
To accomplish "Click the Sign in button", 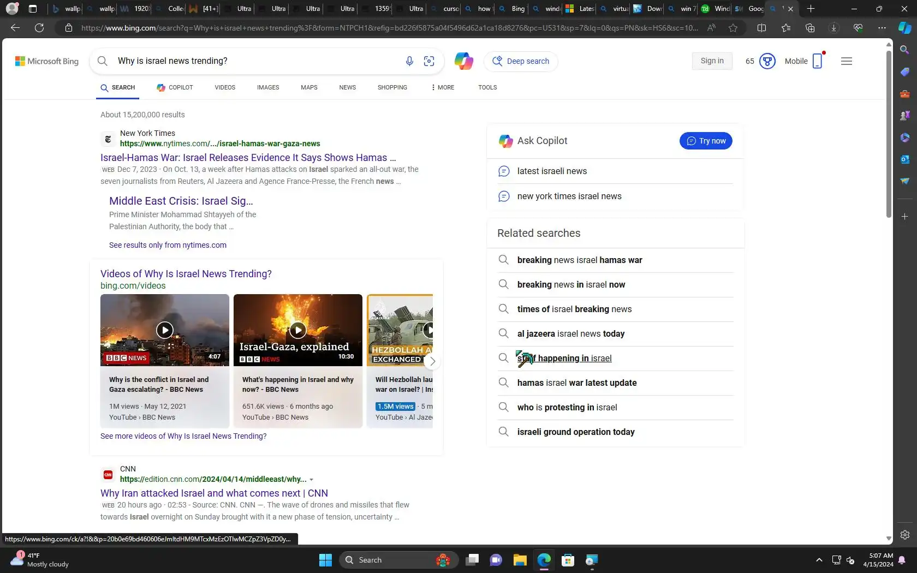I will click(712, 61).
